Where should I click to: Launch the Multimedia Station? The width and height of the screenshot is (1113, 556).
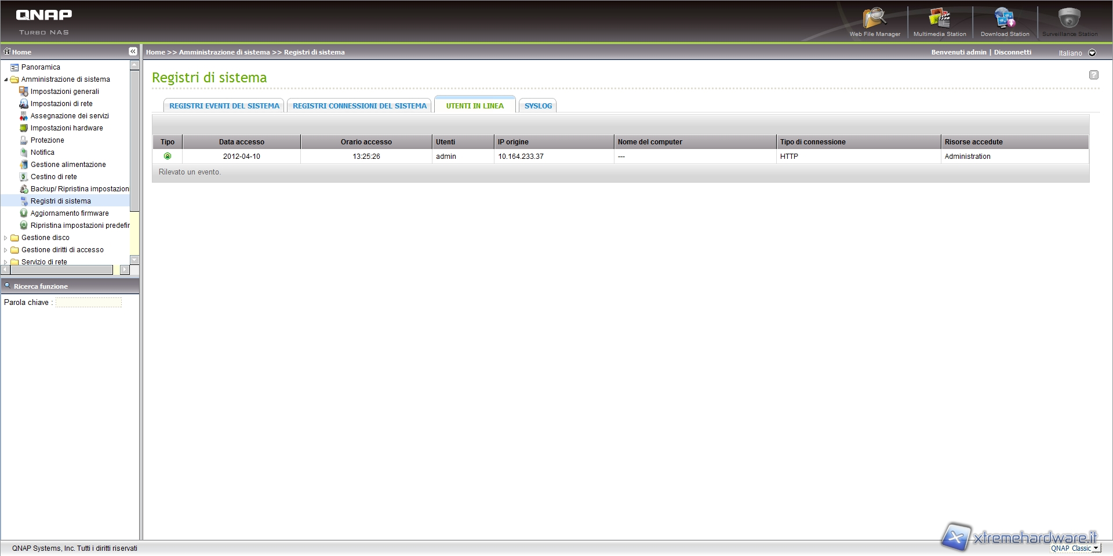939,22
